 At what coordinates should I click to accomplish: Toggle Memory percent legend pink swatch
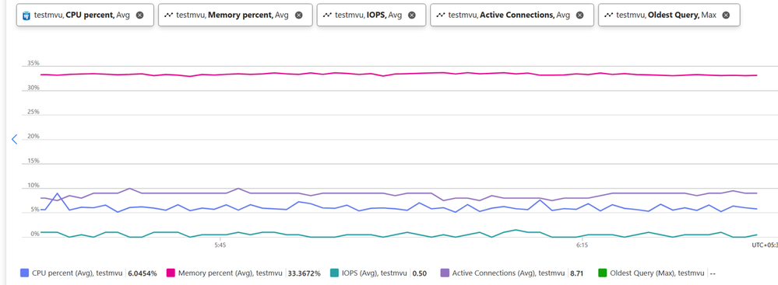coord(171,273)
